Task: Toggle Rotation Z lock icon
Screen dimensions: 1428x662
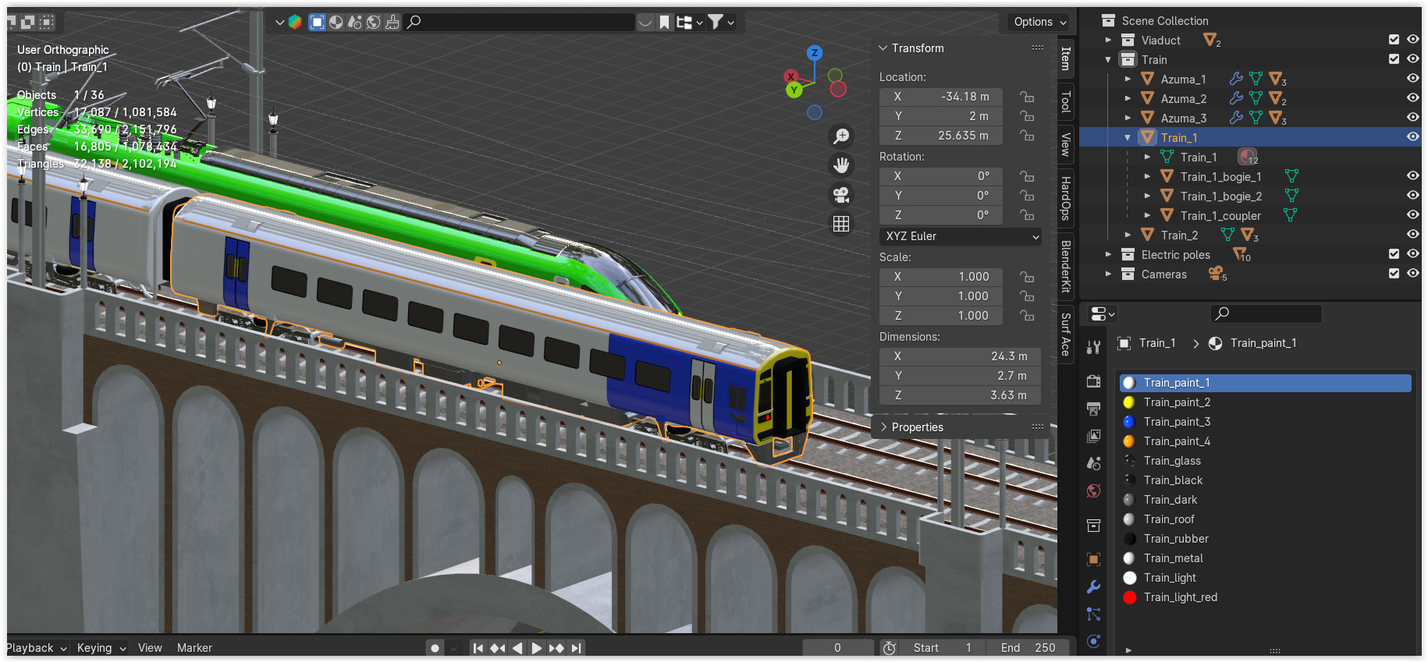Action: point(1027,215)
